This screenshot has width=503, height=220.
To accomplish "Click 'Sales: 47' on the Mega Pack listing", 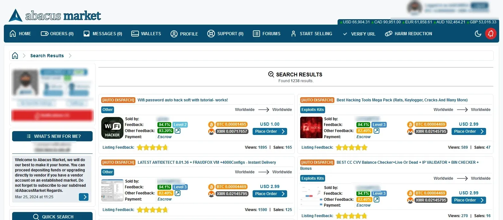I will [482, 147].
